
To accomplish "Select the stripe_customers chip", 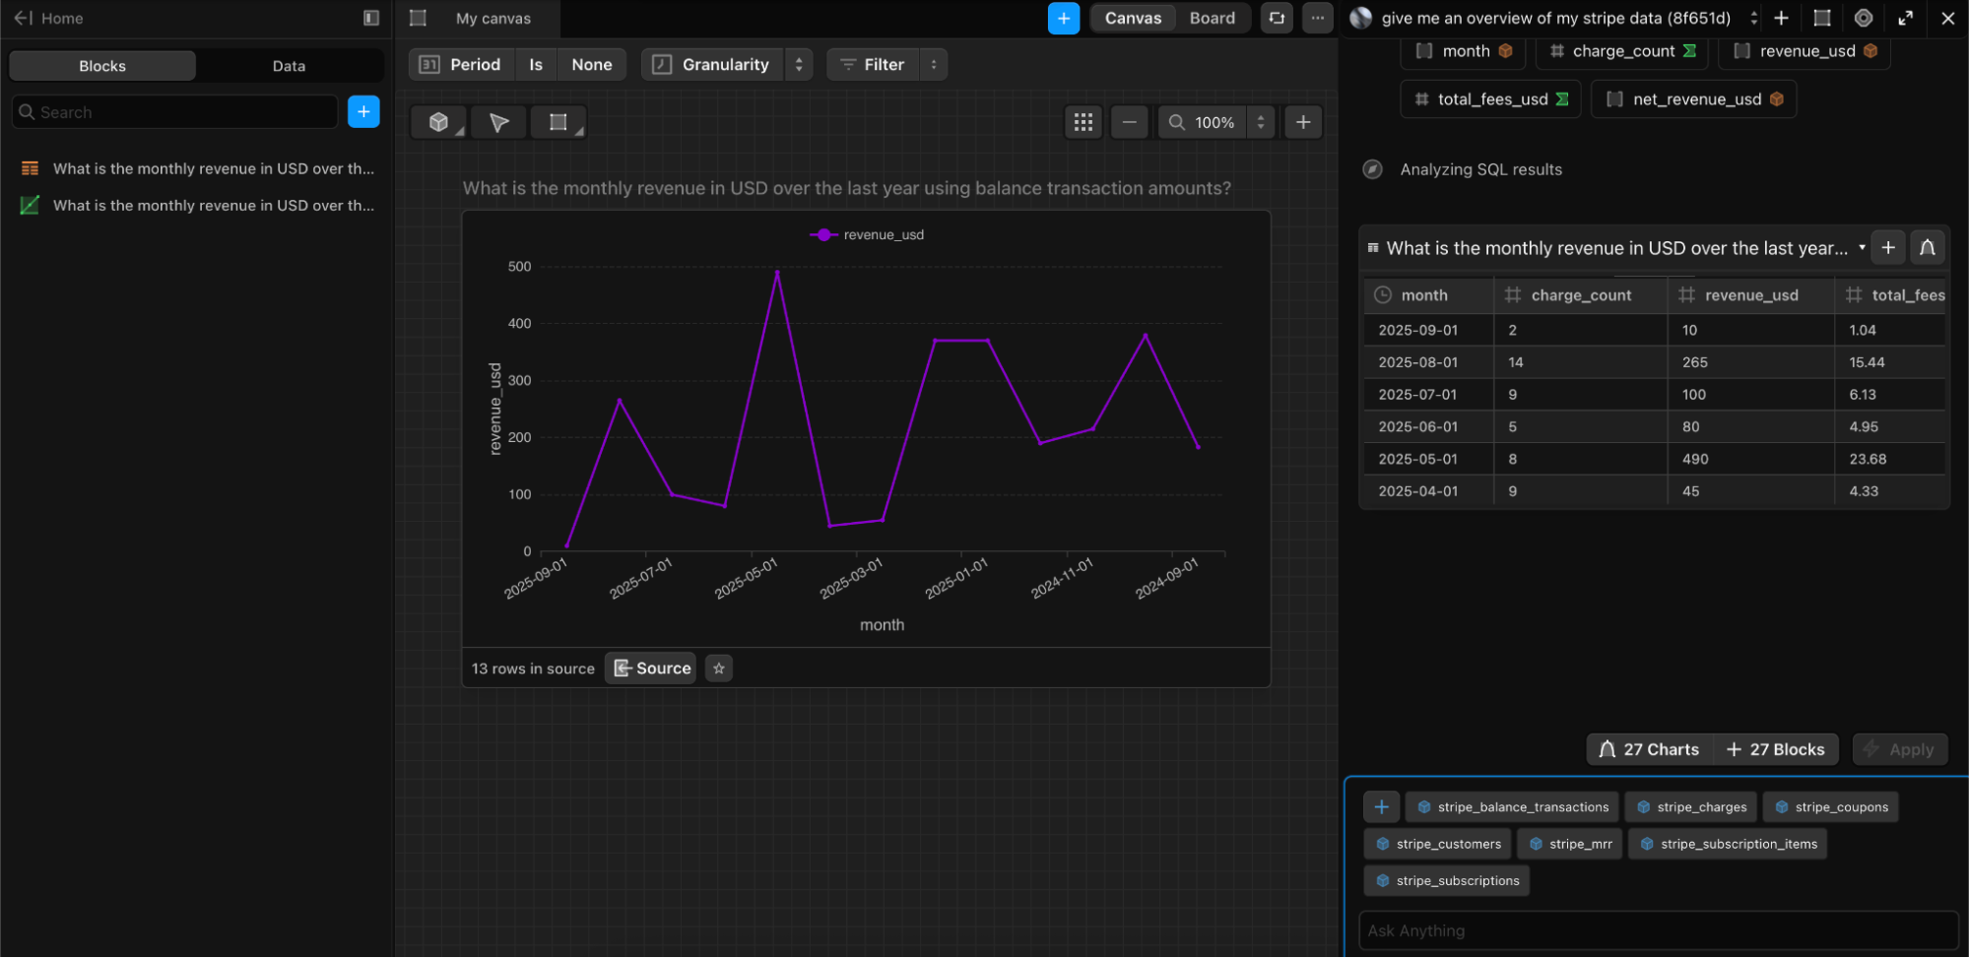I will pos(1438,845).
